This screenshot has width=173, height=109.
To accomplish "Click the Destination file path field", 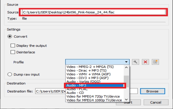I will coord(86,91).
